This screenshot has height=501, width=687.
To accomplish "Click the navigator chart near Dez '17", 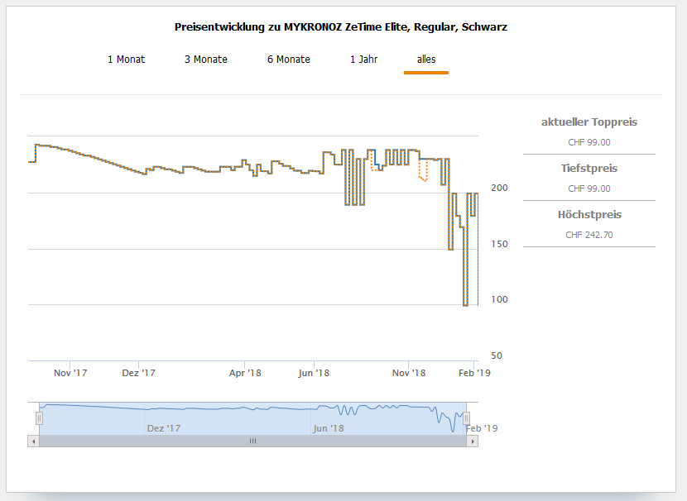I will tap(163, 418).
